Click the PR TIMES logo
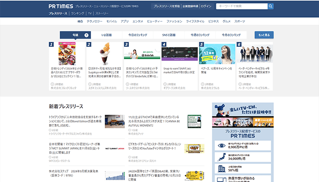This screenshot has width=319, height=182. pos(61,6)
